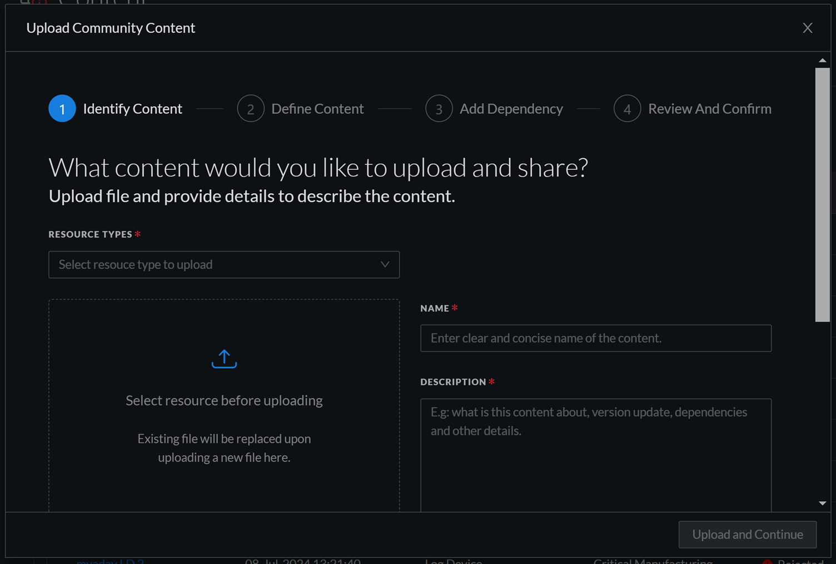Go to the Identify Content step label
836x564 pixels.
[132, 109]
